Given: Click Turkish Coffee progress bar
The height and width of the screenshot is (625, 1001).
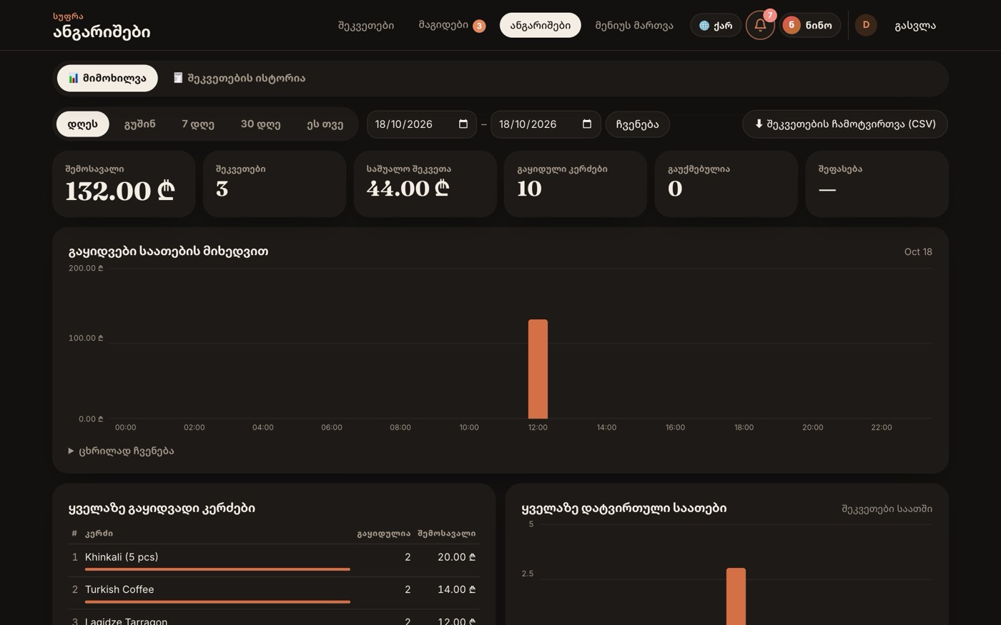Looking at the screenshot, I should point(217,602).
